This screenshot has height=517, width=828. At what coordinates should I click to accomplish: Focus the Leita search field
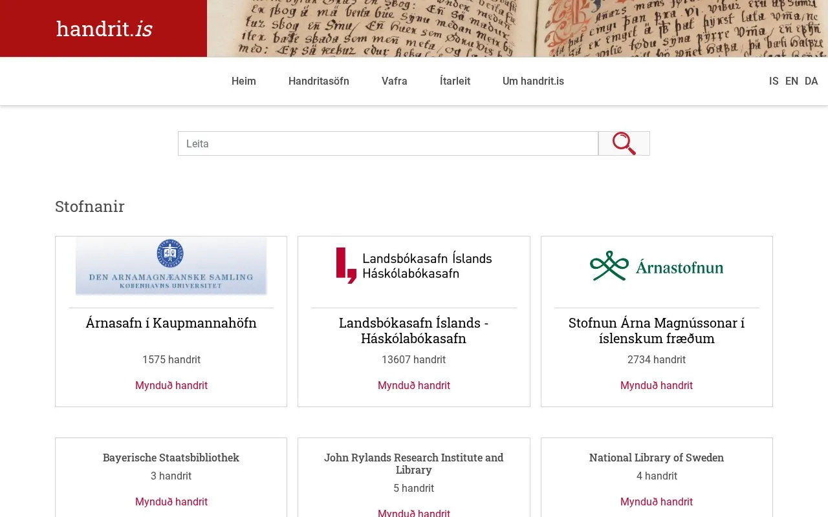pyautogui.click(x=388, y=143)
